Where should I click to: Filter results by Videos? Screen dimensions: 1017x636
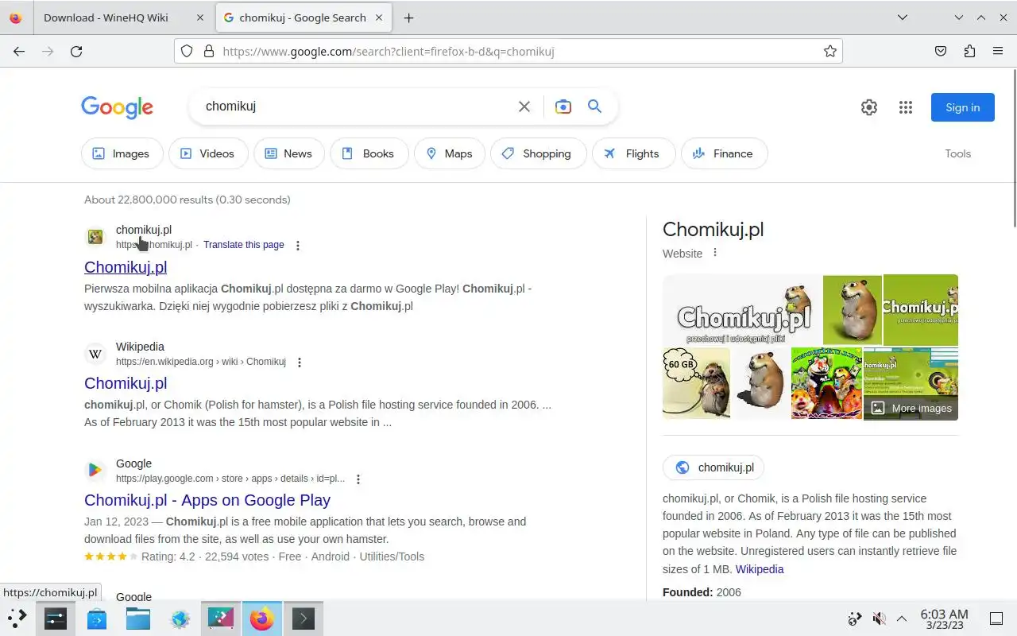tap(208, 153)
